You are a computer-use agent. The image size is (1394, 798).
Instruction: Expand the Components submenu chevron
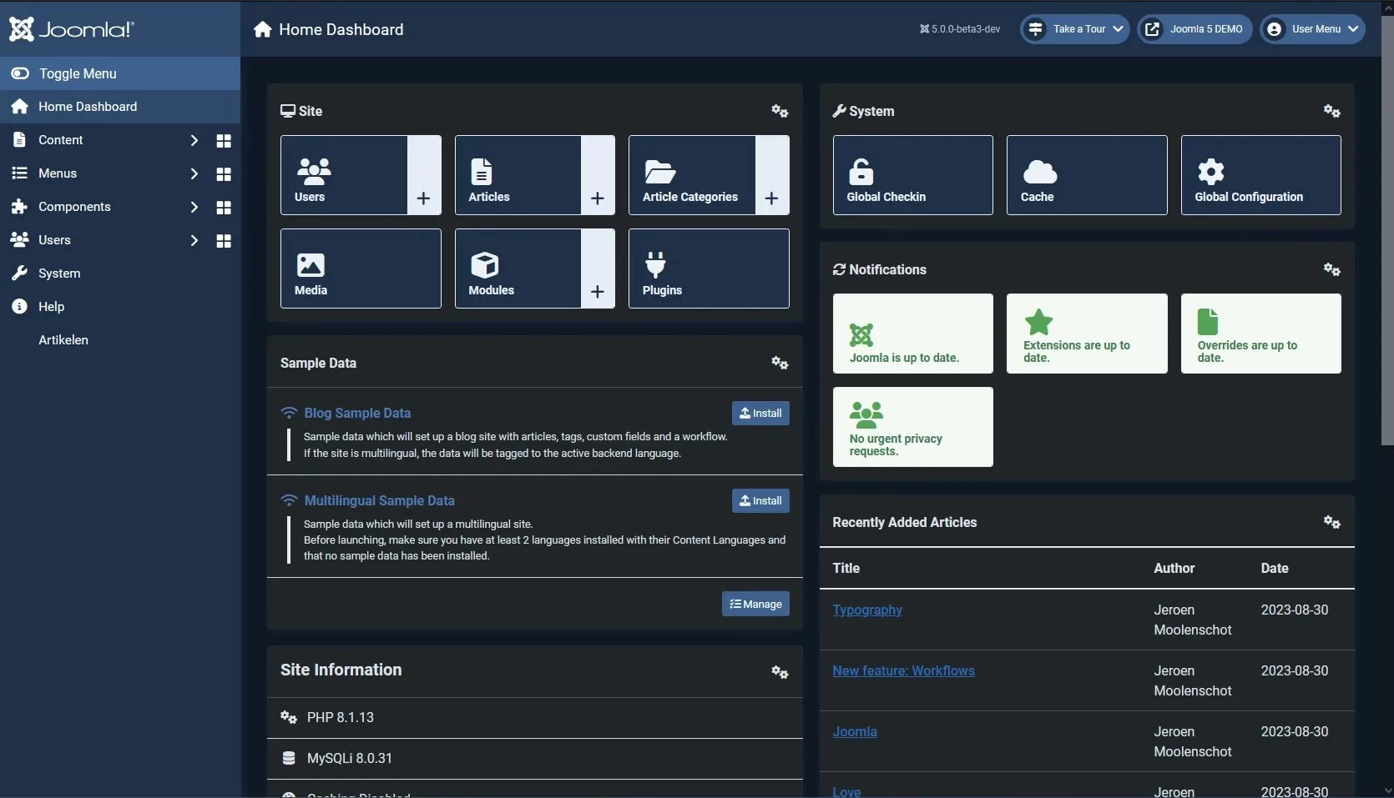click(194, 207)
